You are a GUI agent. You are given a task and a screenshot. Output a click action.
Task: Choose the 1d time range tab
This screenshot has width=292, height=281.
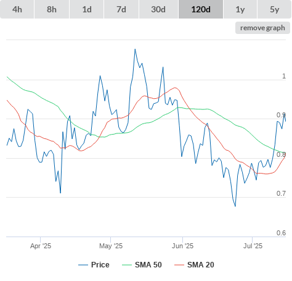(87, 9)
